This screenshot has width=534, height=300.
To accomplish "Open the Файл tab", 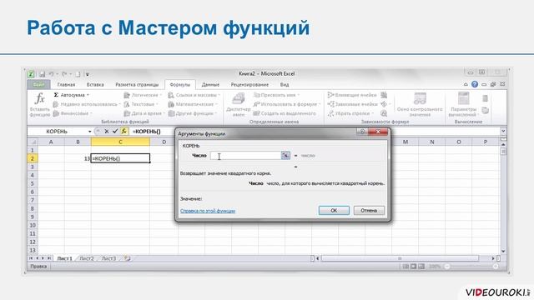I will (38, 84).
